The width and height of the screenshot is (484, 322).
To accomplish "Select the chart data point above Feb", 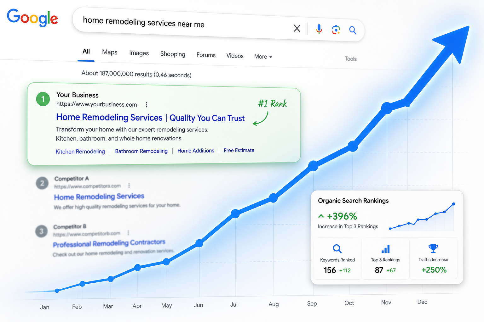I will coord(82,284).
